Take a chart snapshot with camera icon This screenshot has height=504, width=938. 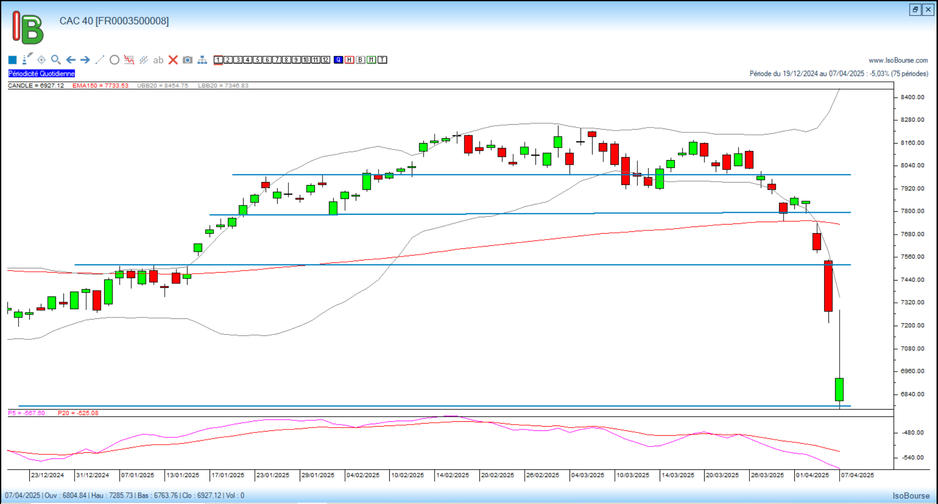click(188, 60)
